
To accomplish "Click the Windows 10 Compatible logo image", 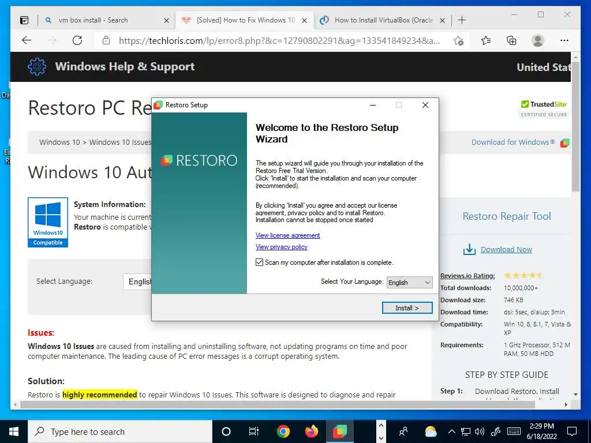I will (48, 222).
